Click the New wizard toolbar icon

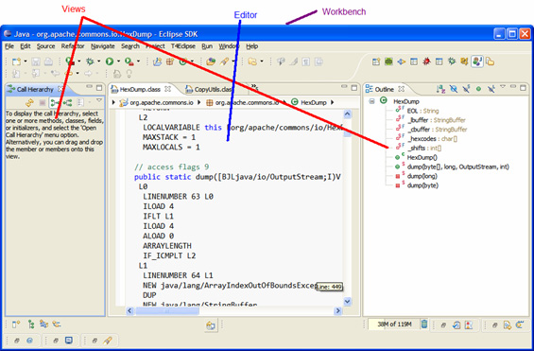pos(16,61)
